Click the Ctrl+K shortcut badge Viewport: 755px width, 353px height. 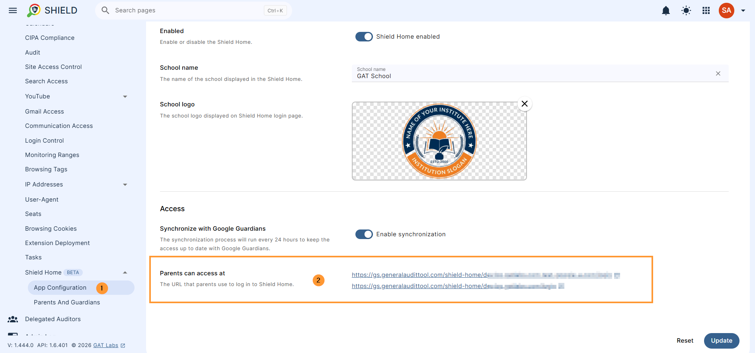[x=275, y=11]
